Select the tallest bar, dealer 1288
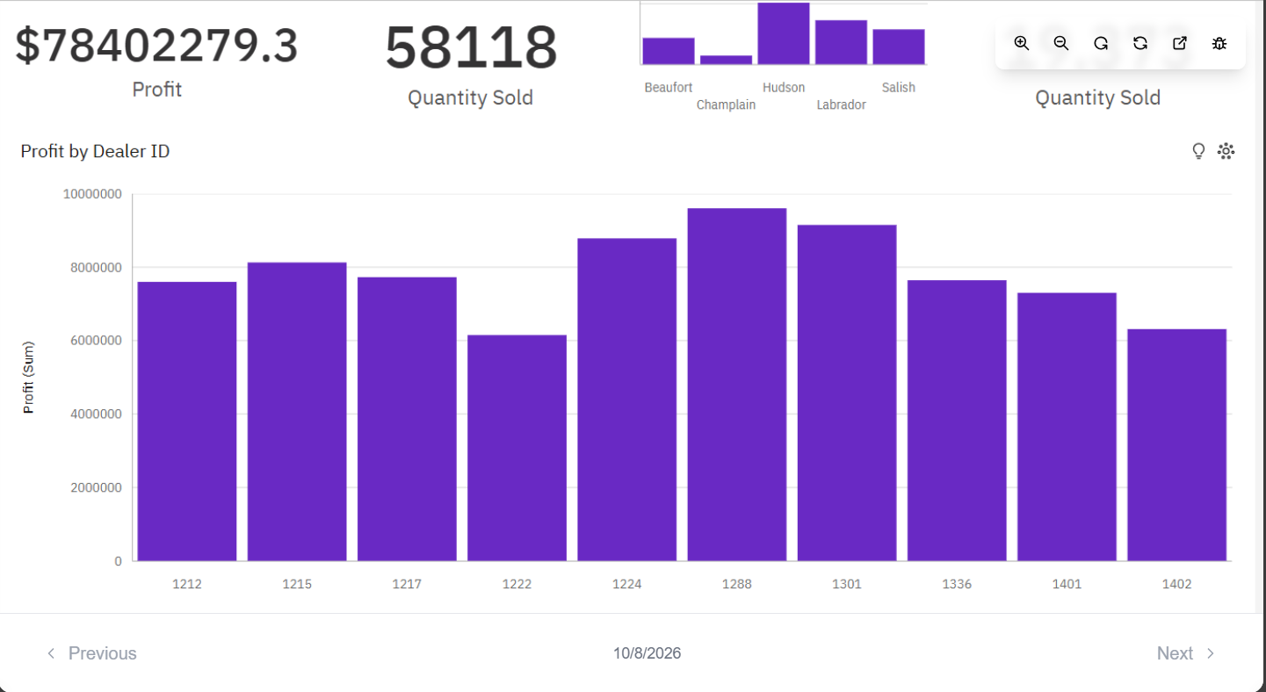The image size is (1266, 692). pos(737,385)
